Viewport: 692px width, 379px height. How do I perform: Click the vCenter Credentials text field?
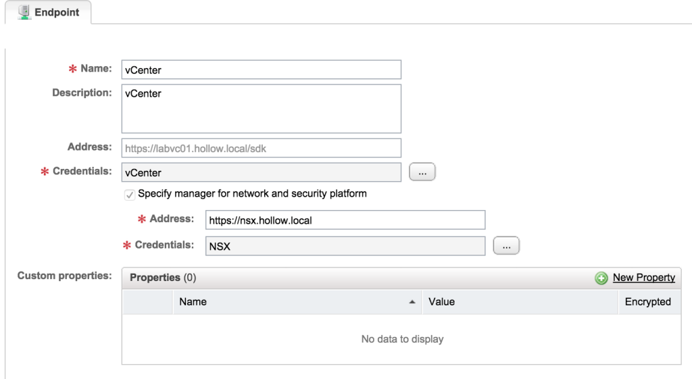pyautogui.click(x=261, y=172)
